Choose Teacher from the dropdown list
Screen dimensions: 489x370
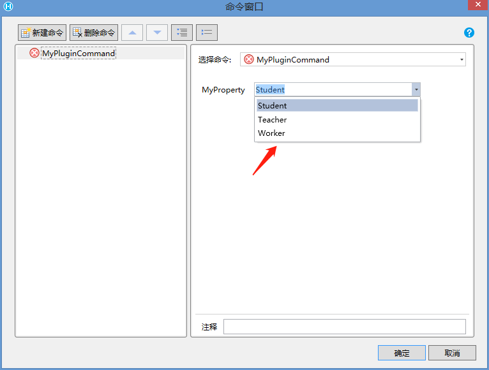pos(337,120)
